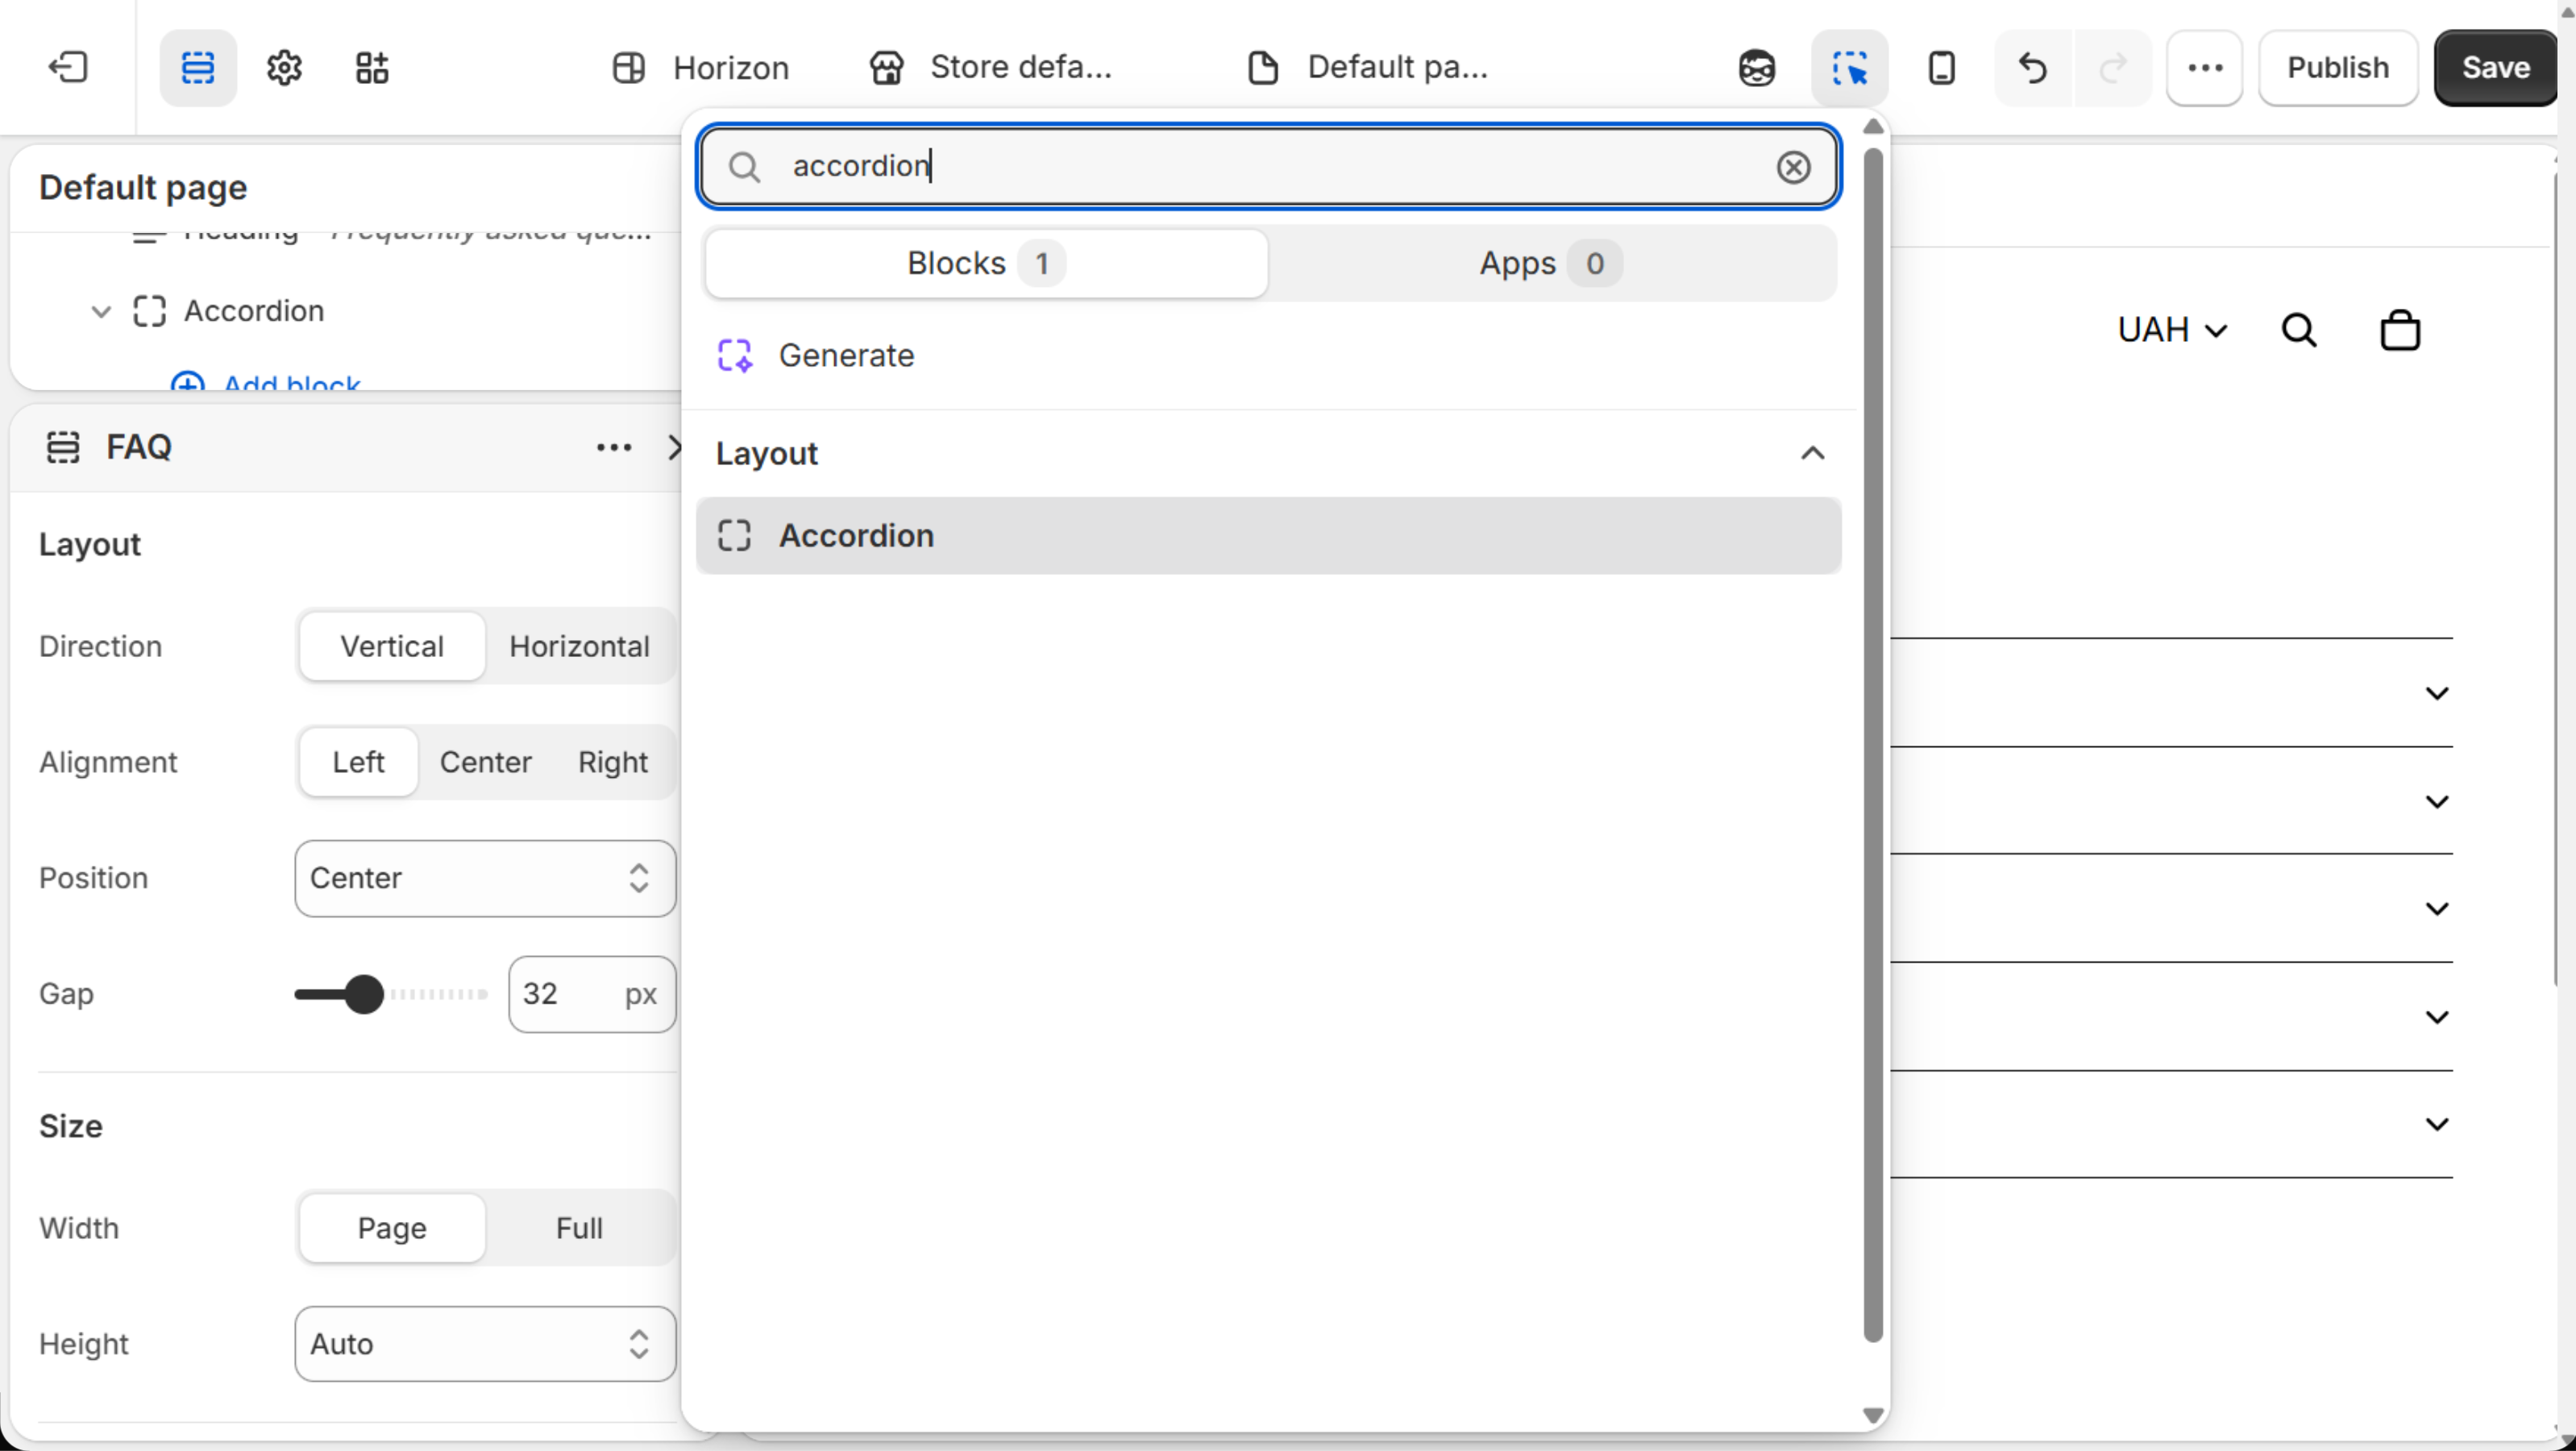Open the Apps grid icon
Viewport: 2576px width, 1451px height.
tap(372, 67)
